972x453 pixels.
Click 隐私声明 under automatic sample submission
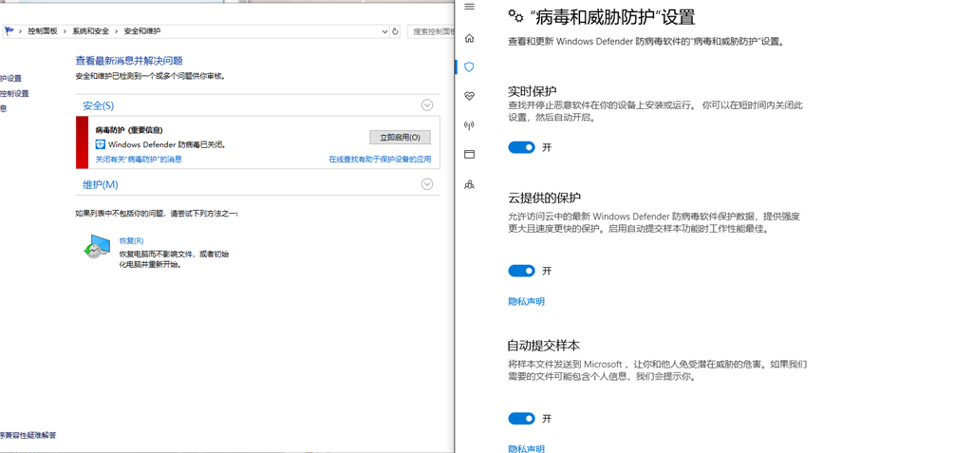526,448
